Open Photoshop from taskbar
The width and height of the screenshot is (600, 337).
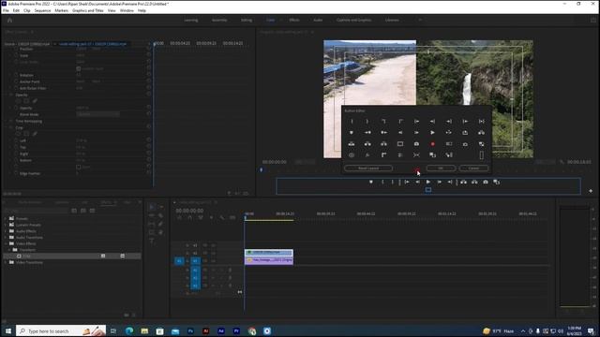coord(190,330)
